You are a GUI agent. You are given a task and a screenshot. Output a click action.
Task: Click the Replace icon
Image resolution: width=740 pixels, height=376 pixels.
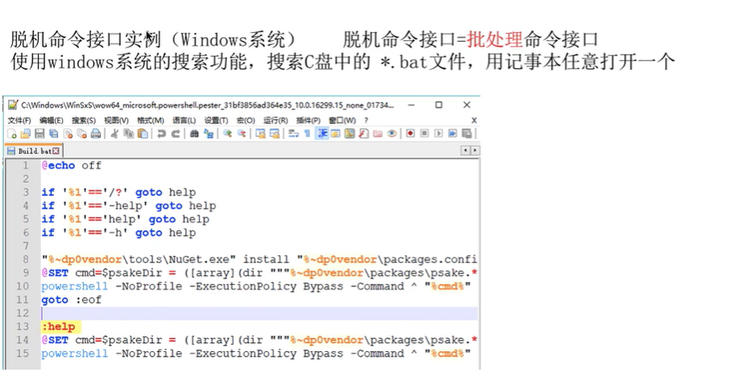(208, 134)
